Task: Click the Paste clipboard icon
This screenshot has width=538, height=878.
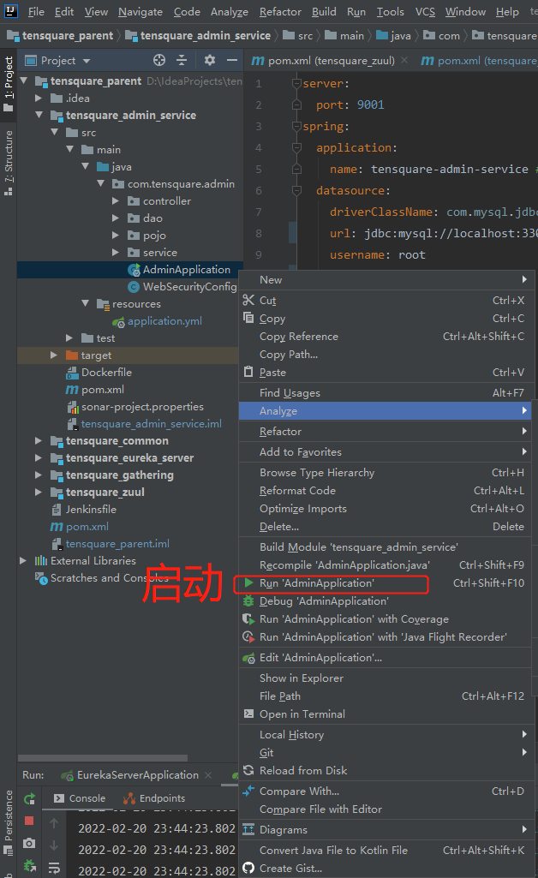Action: point(248,372)
